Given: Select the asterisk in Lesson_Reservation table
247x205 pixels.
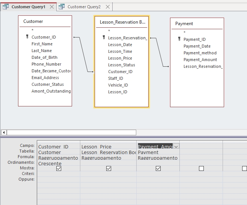Looking at the screenshot, I should (x=109, y=31).
